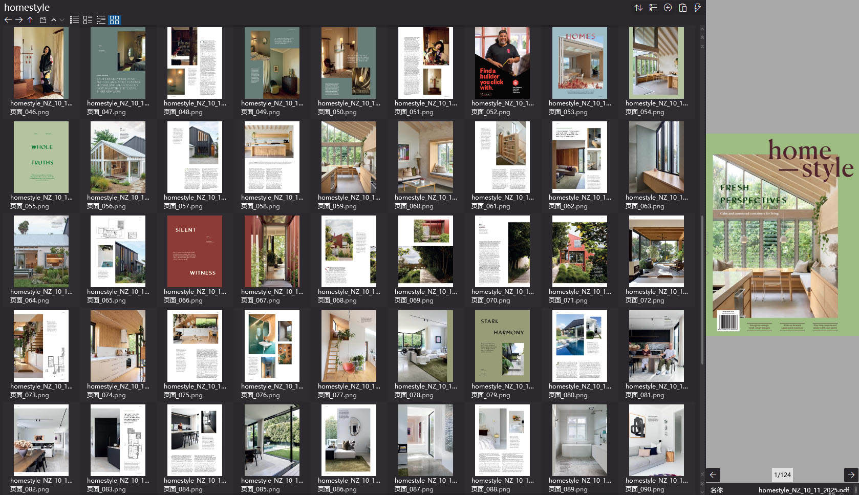859x495 pixels.
Task: Click the forward navigation arrow
Action: pos(19,20)
